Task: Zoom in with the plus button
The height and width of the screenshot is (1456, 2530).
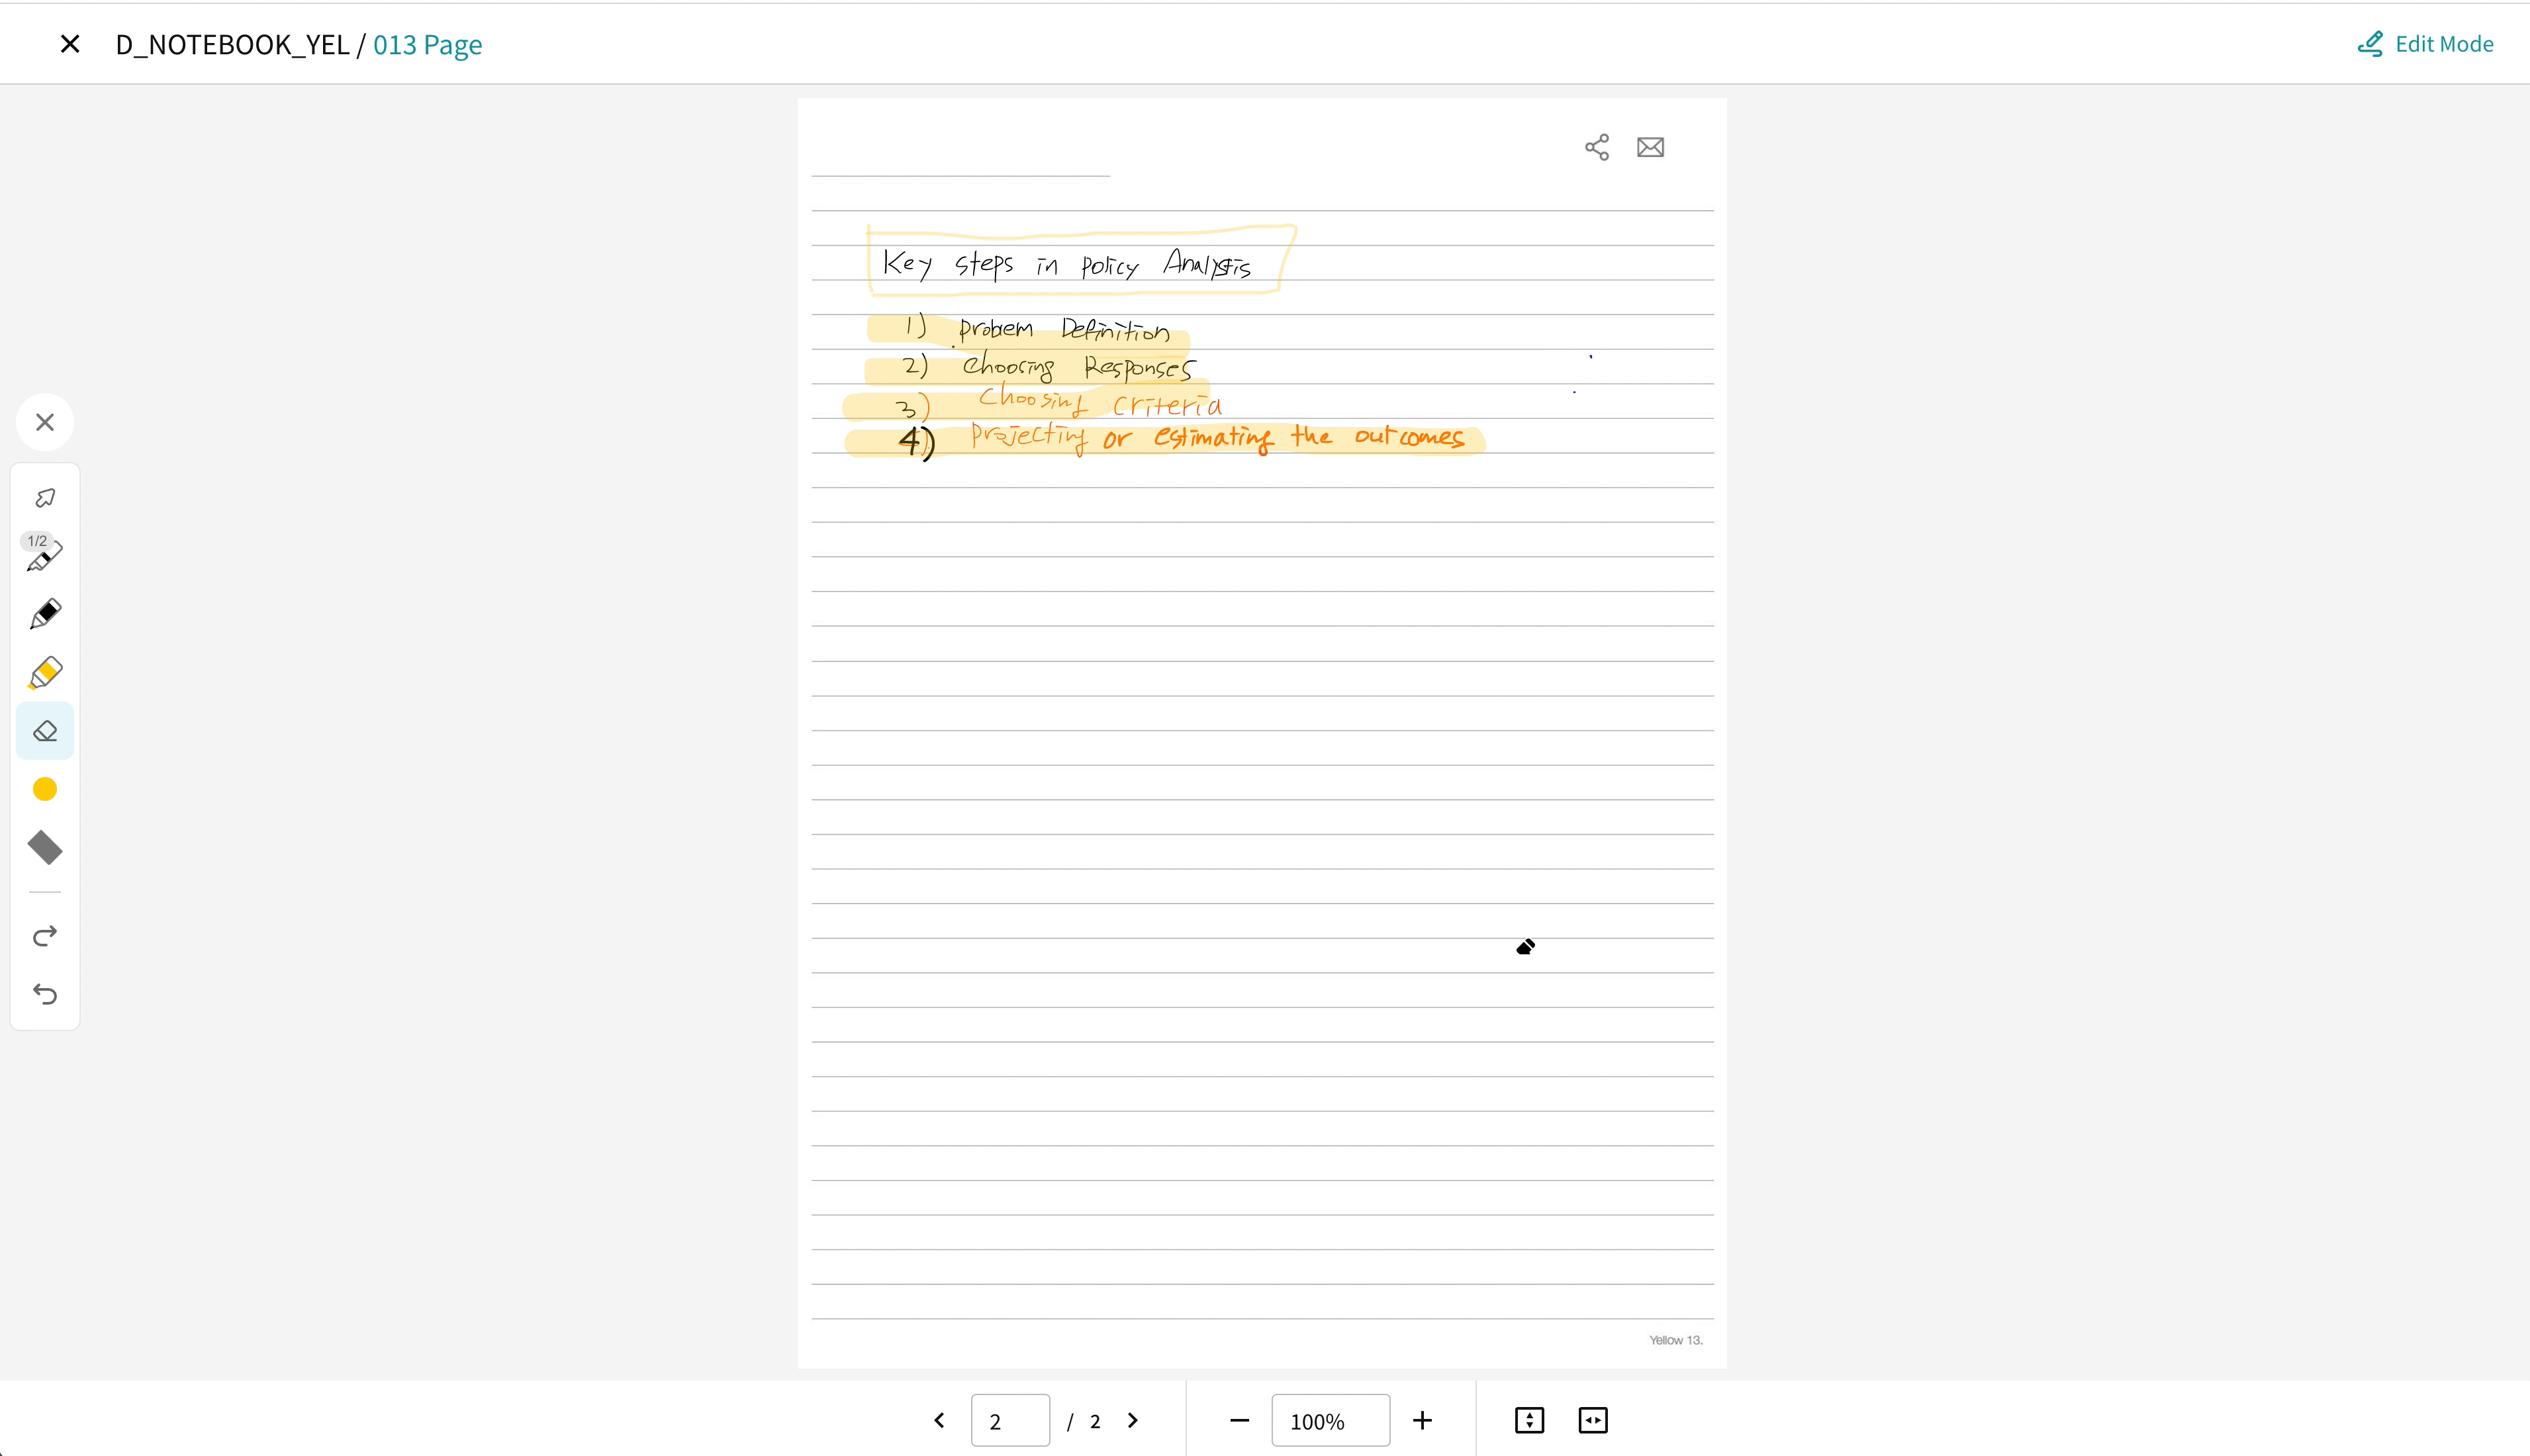Action: pyautogui.click(x=1422, y=1420)
